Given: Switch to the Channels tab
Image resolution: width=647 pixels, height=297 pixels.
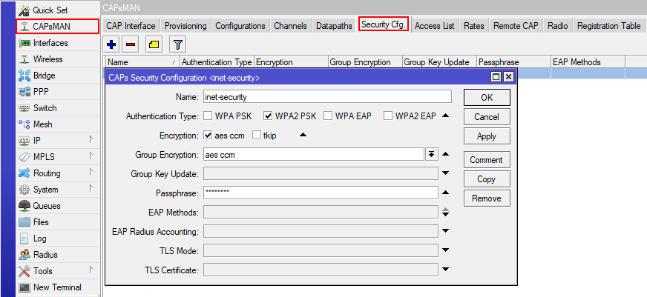Looking at the screenshot, I should [x=290, y=26].
